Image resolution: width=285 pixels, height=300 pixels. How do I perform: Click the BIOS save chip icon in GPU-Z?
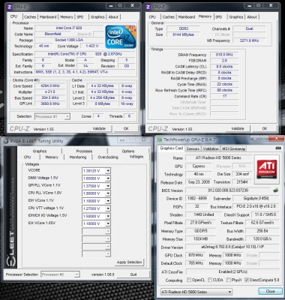(275, 190)
